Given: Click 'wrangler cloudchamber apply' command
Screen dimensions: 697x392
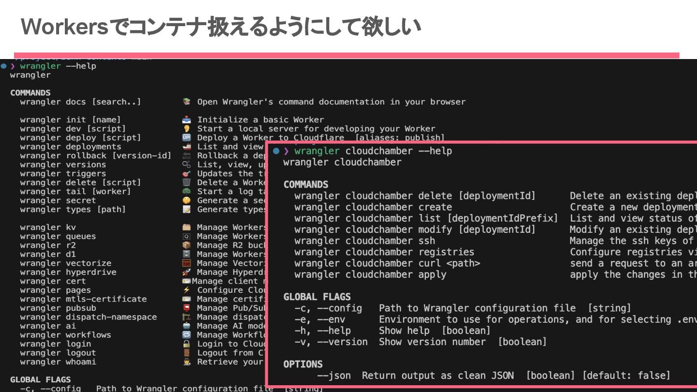Looking at the screenshot, I should tap(370, 274).
